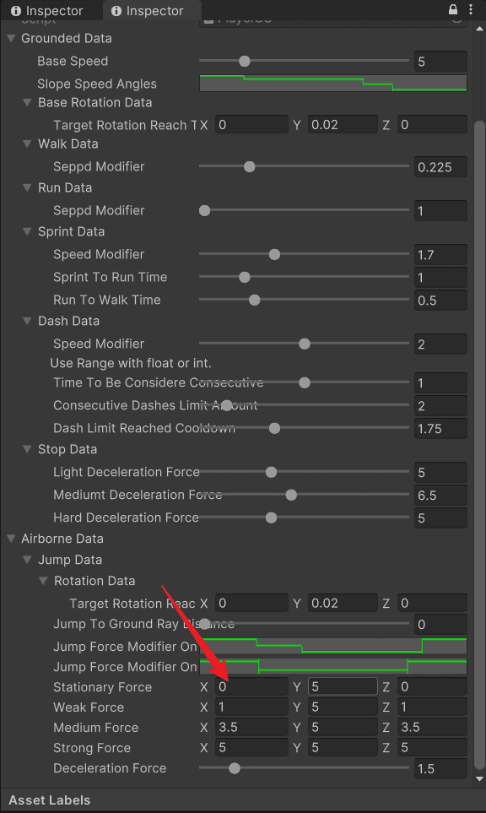Screen dimensions: 486x813
Task: Click the Strong Force Z value field
Action: coord(432,748)
